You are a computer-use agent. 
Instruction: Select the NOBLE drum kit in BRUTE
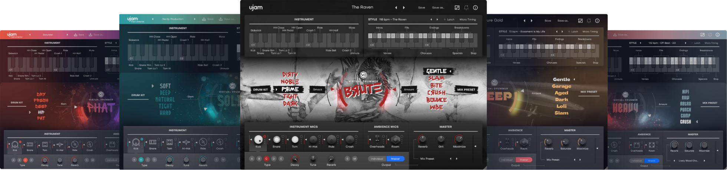(290, 82)
